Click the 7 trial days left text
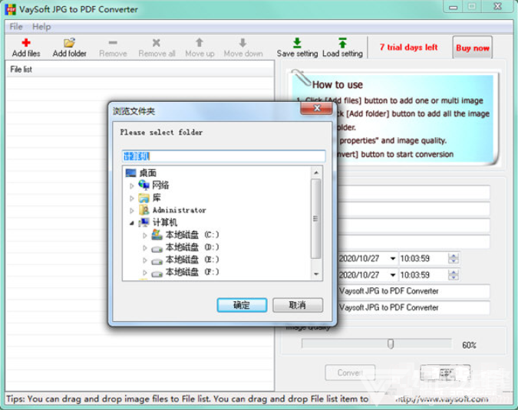 [408, 48]
